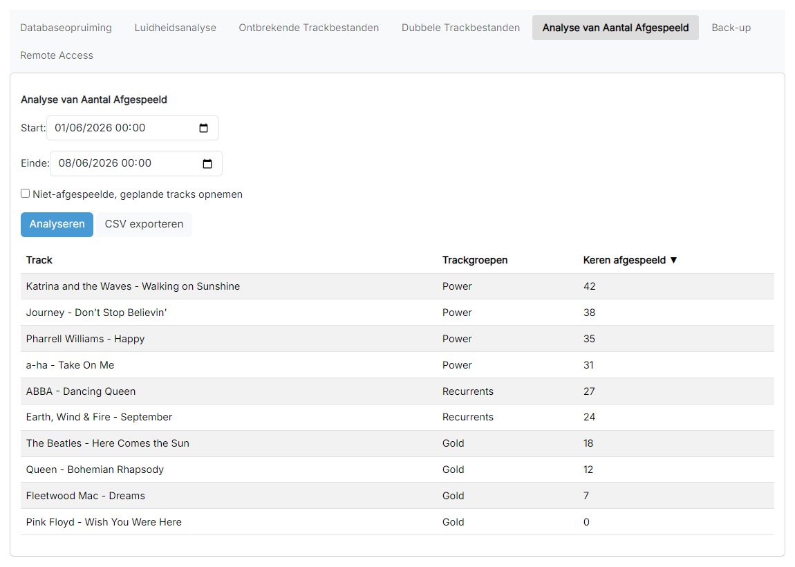Select Analyse van Aantal Afgespeeld tab
Screen dimensions: 795x567
[615, 28]
